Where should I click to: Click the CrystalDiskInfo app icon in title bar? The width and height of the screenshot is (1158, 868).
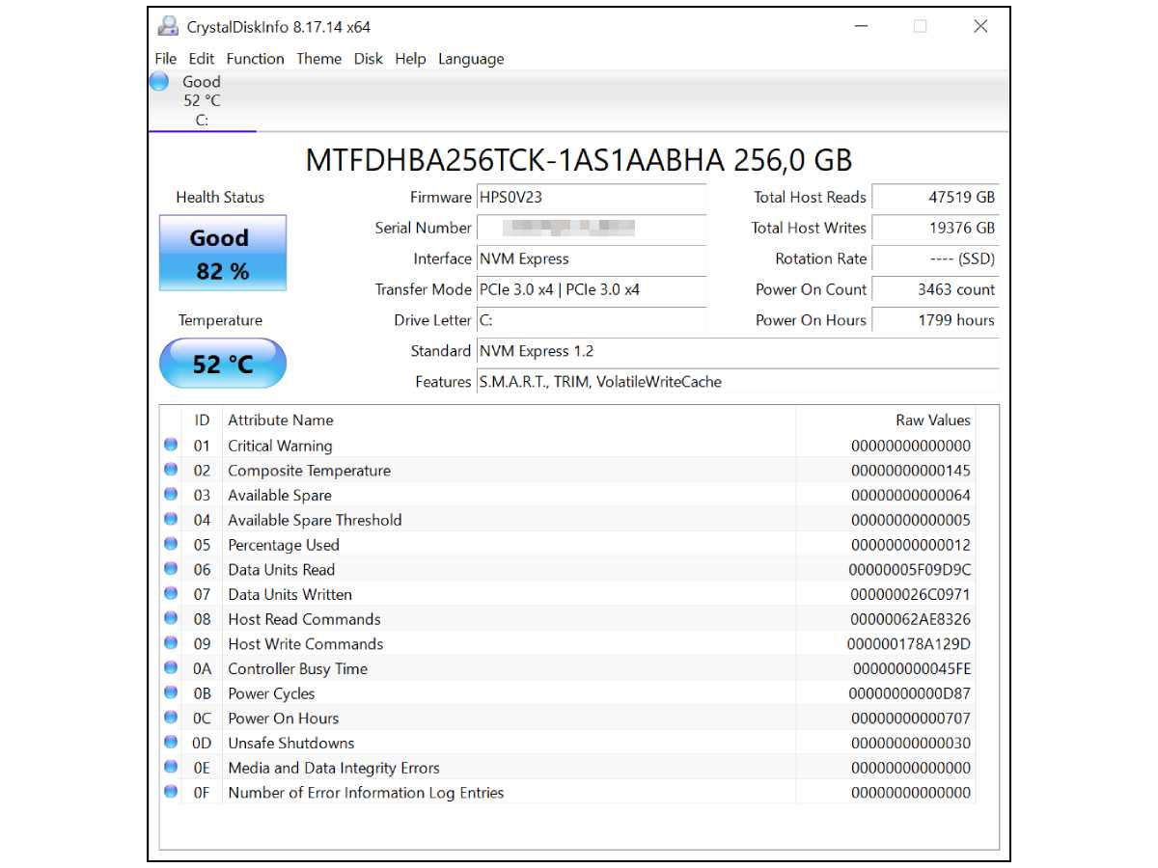pyautogui.click(x=168, y=26)
